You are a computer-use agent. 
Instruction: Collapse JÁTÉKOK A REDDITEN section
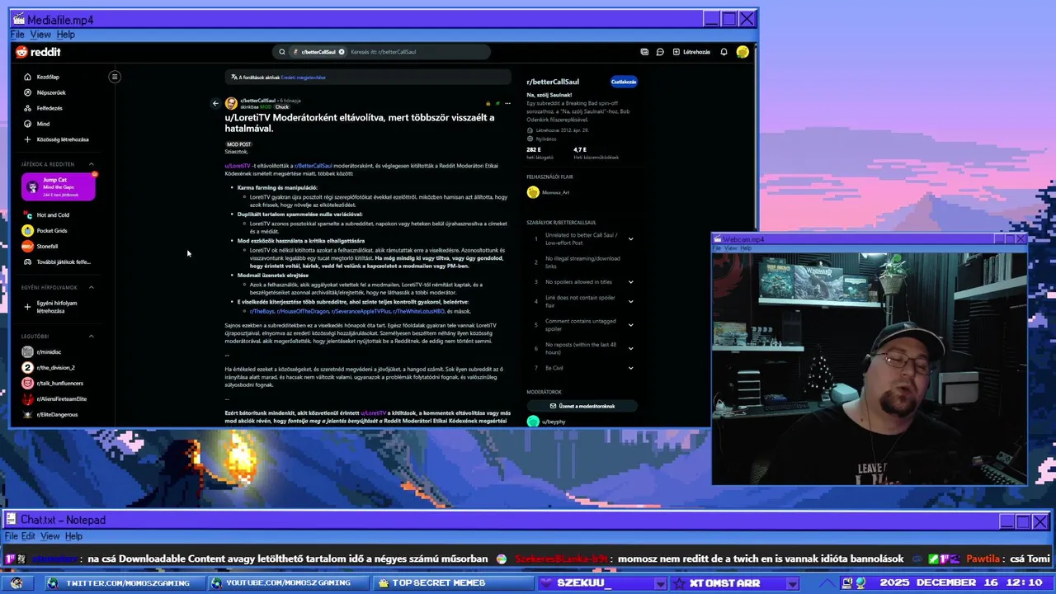(x=91, y=164)
